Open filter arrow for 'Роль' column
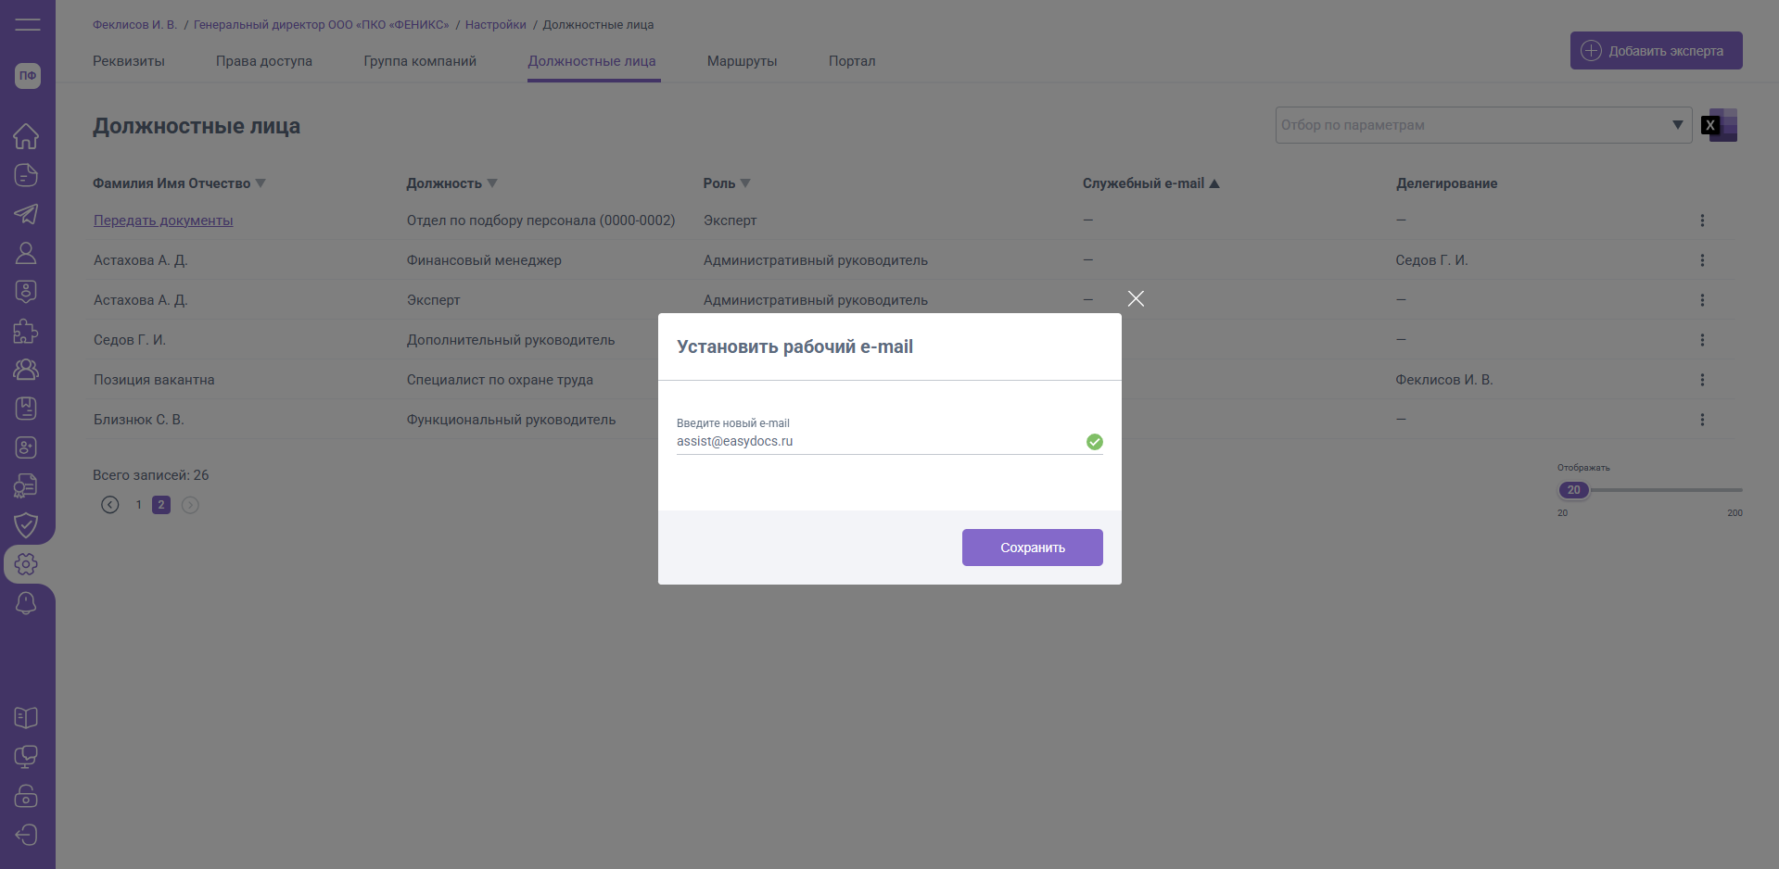Image resolution: width=1779 pixels, height=869 pixels. pyautogui.click(x=745, y=183)
